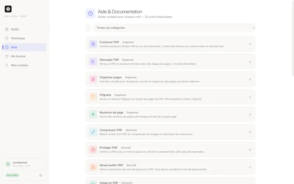Image resolution: width=294 pixels, height=184 pixels.
Task: Open the Toutes les catégories dropdown
Action: (174, 28)
